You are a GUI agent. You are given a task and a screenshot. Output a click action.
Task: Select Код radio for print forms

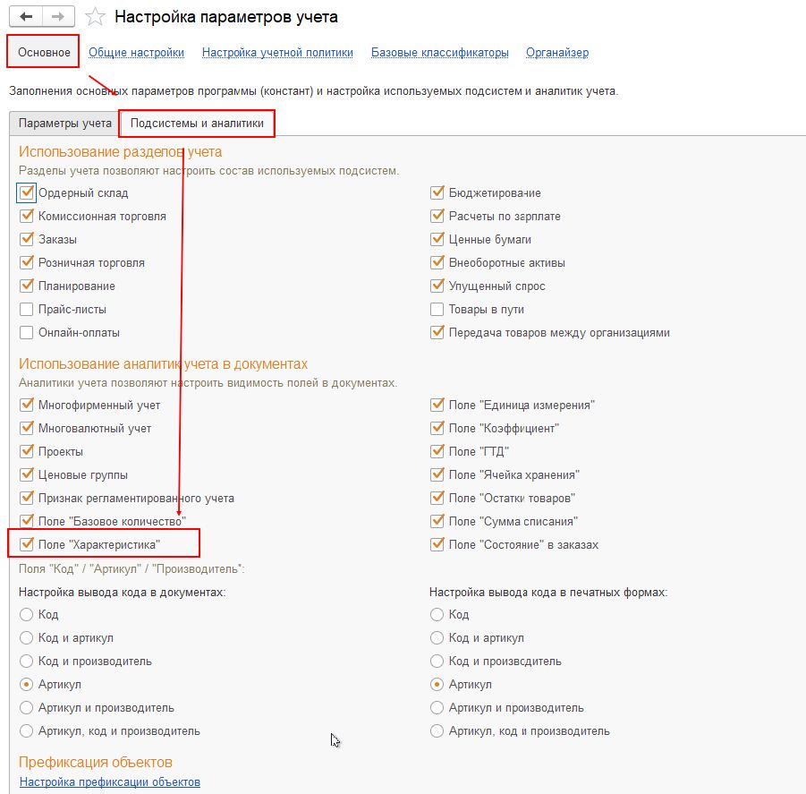click(x=437, y=614)
